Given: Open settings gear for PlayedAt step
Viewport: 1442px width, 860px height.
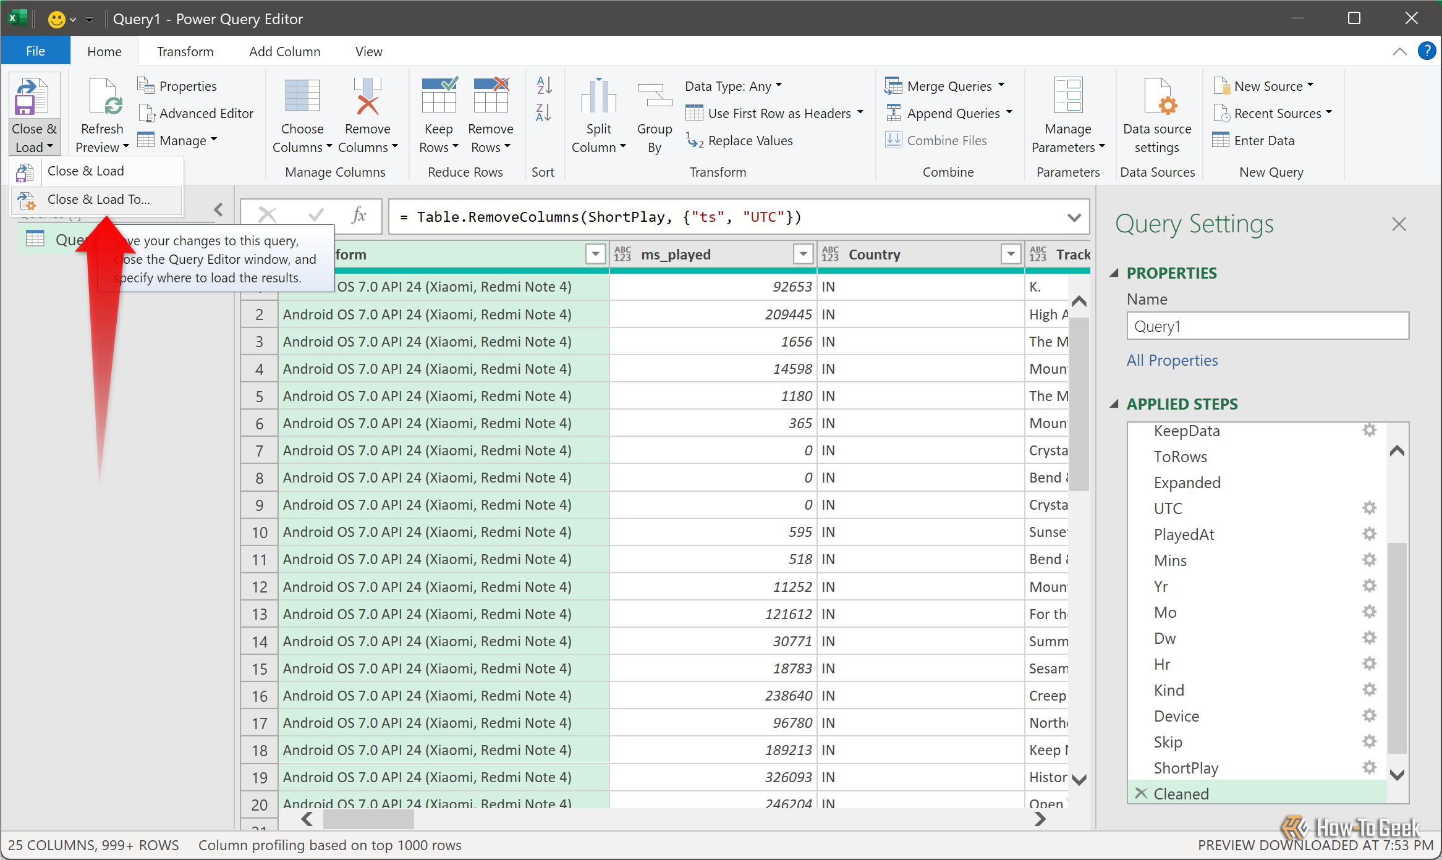Looking at the screenshot, I should click(x=1369, y=534).
